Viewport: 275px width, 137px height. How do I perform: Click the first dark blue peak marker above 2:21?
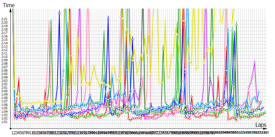pyautogui.click(x=59, y=13)
